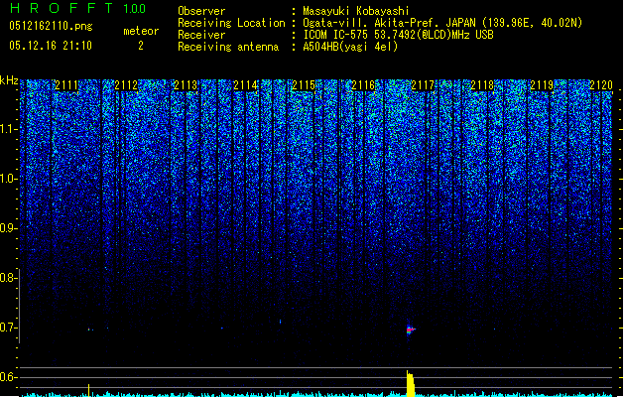Click the large yellow power spike below 2117
This screenshot has width=624, height=397.
(x=411, y=383)
